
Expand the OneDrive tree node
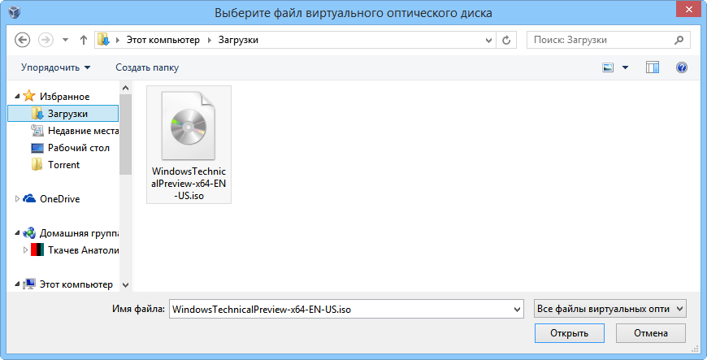coord(17,198)
